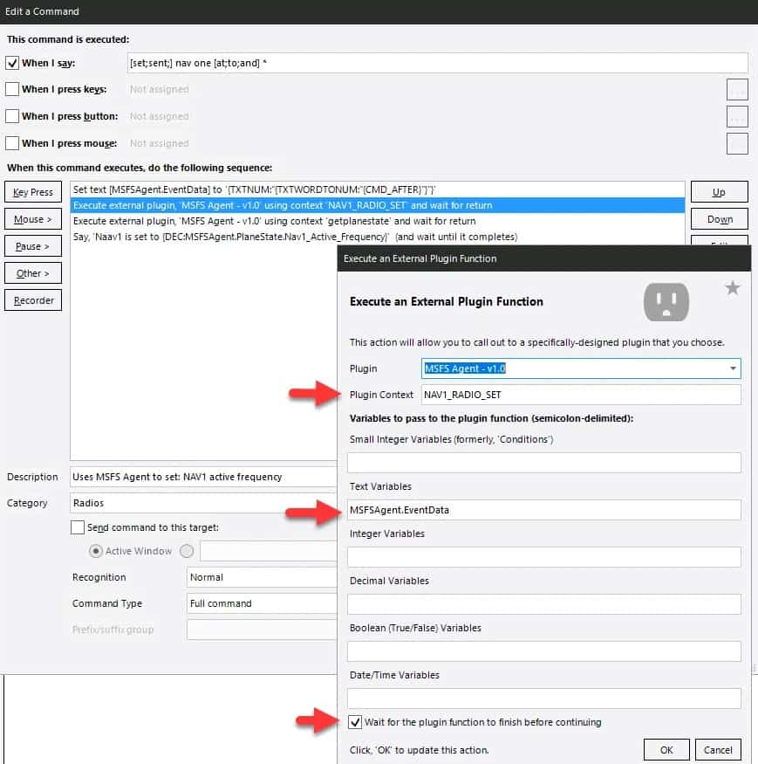
Task: Click OK to update the plugin action
Action: tap(666, 750)
